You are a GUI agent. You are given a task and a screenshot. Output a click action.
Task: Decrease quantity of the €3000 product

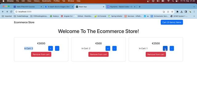pyautogui.click(x=57, y=48)
